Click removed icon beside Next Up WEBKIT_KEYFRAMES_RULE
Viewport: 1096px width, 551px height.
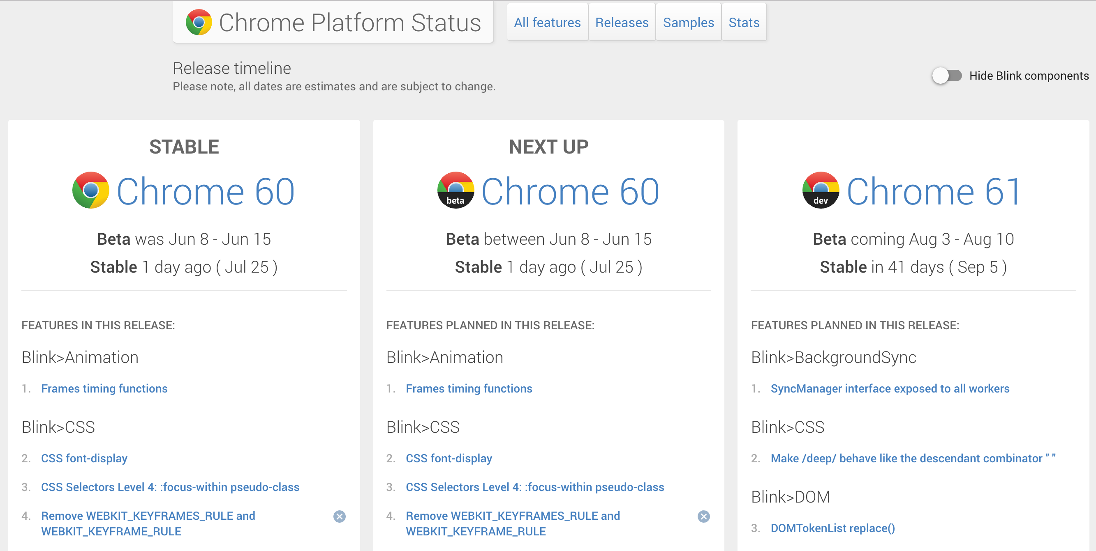[704, 517]
